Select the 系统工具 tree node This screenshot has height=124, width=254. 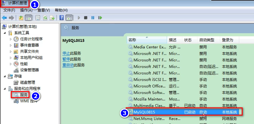click(x=22, y=33)
